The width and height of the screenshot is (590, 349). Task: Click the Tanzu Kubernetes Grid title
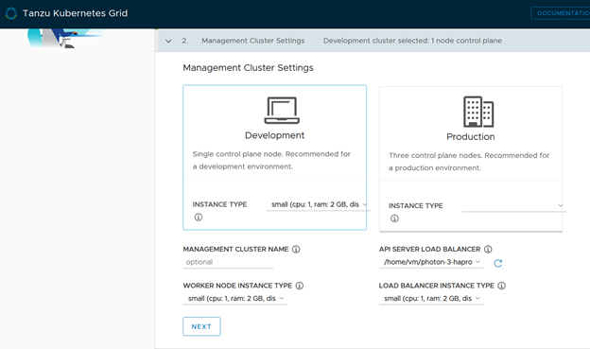point(76,13)
